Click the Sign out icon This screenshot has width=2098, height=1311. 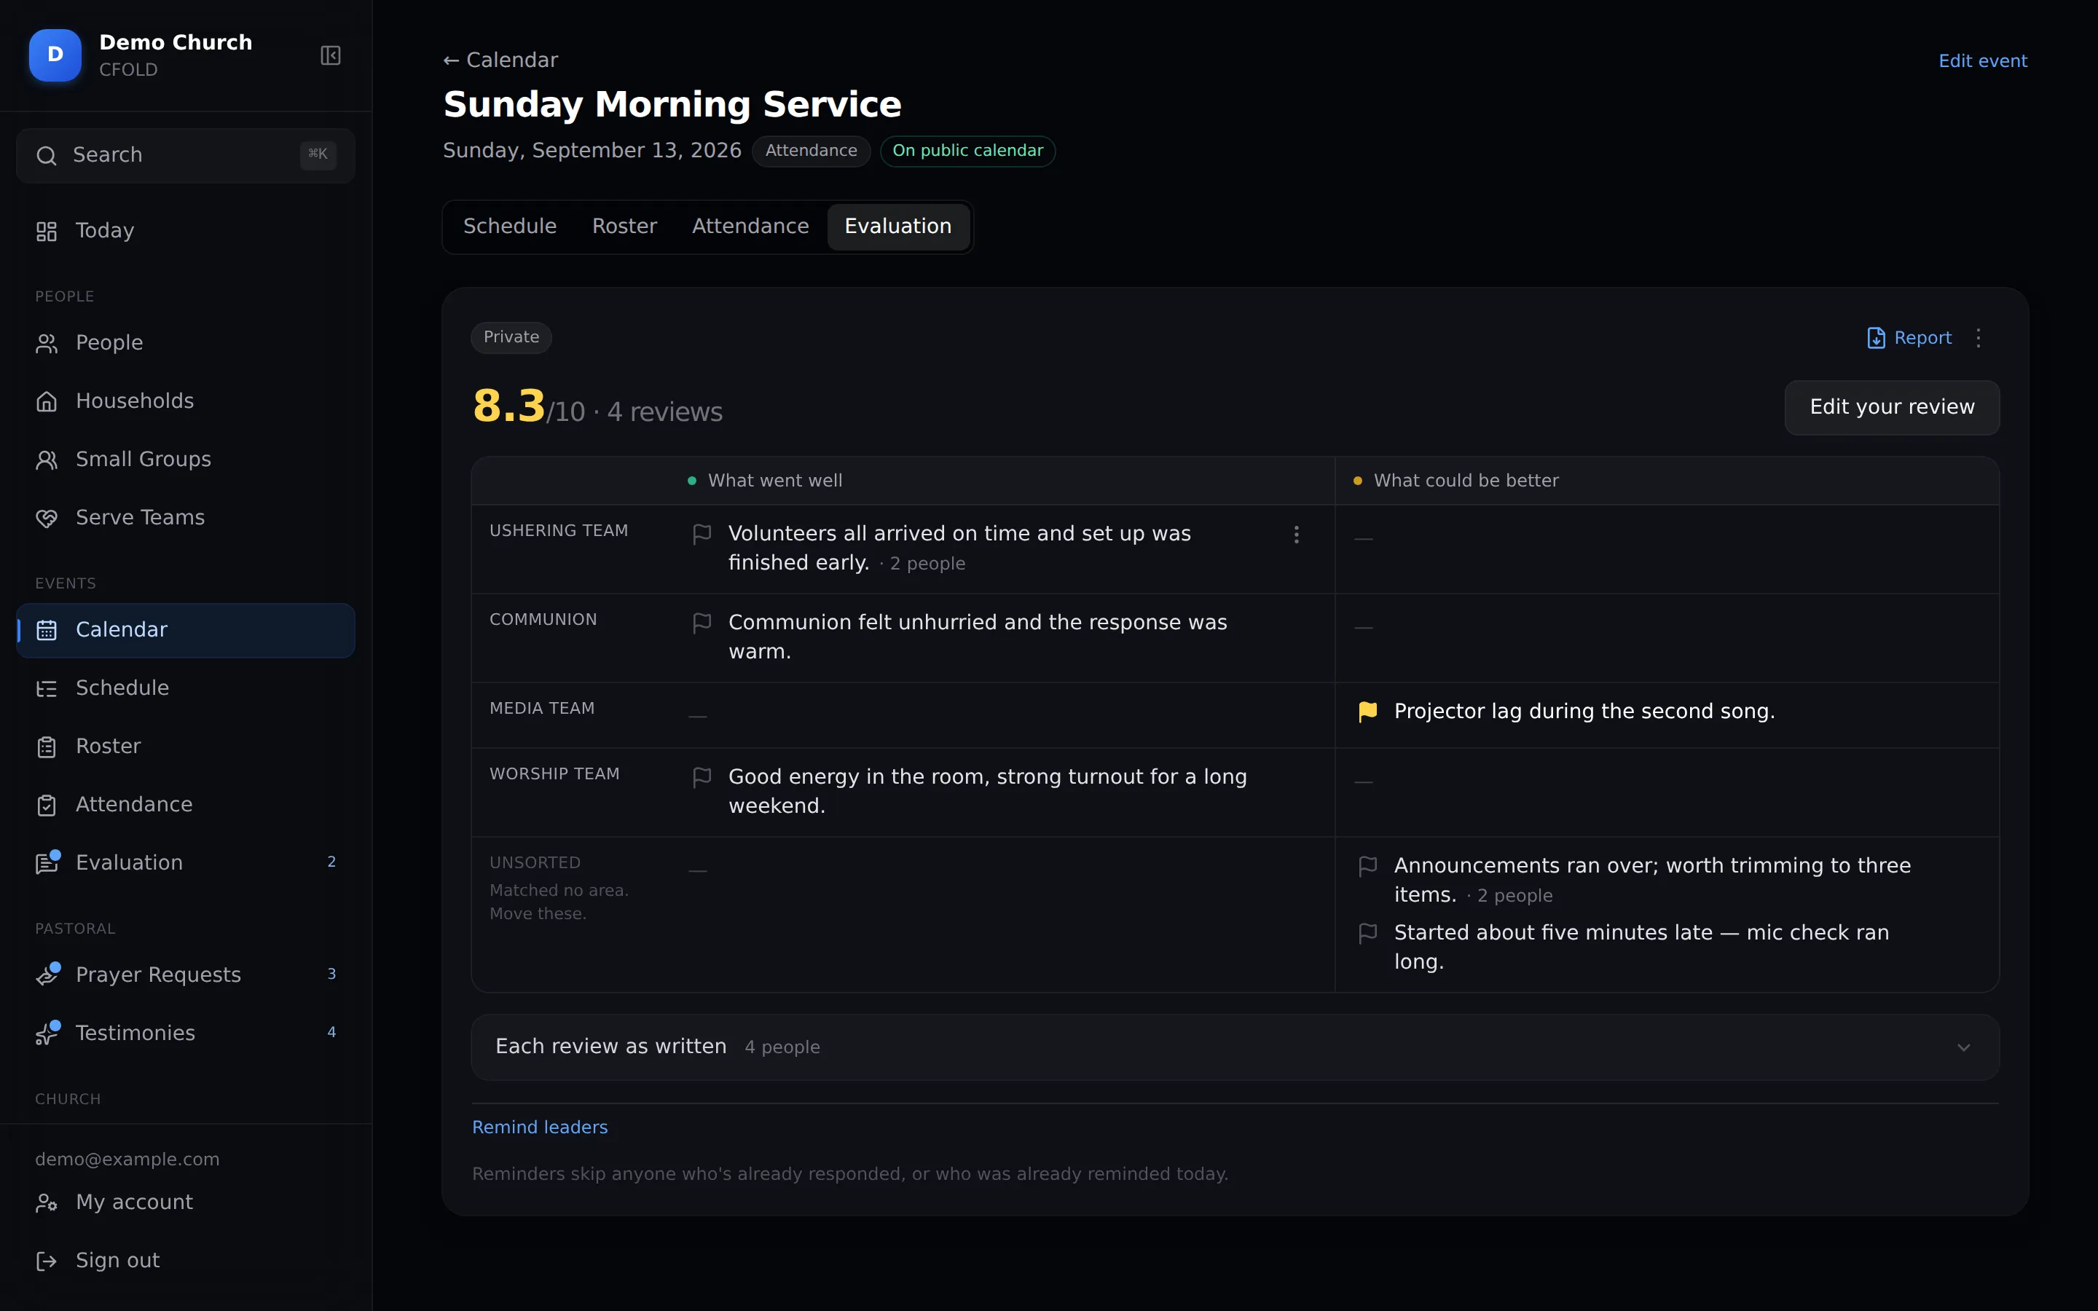[47, 1261]
